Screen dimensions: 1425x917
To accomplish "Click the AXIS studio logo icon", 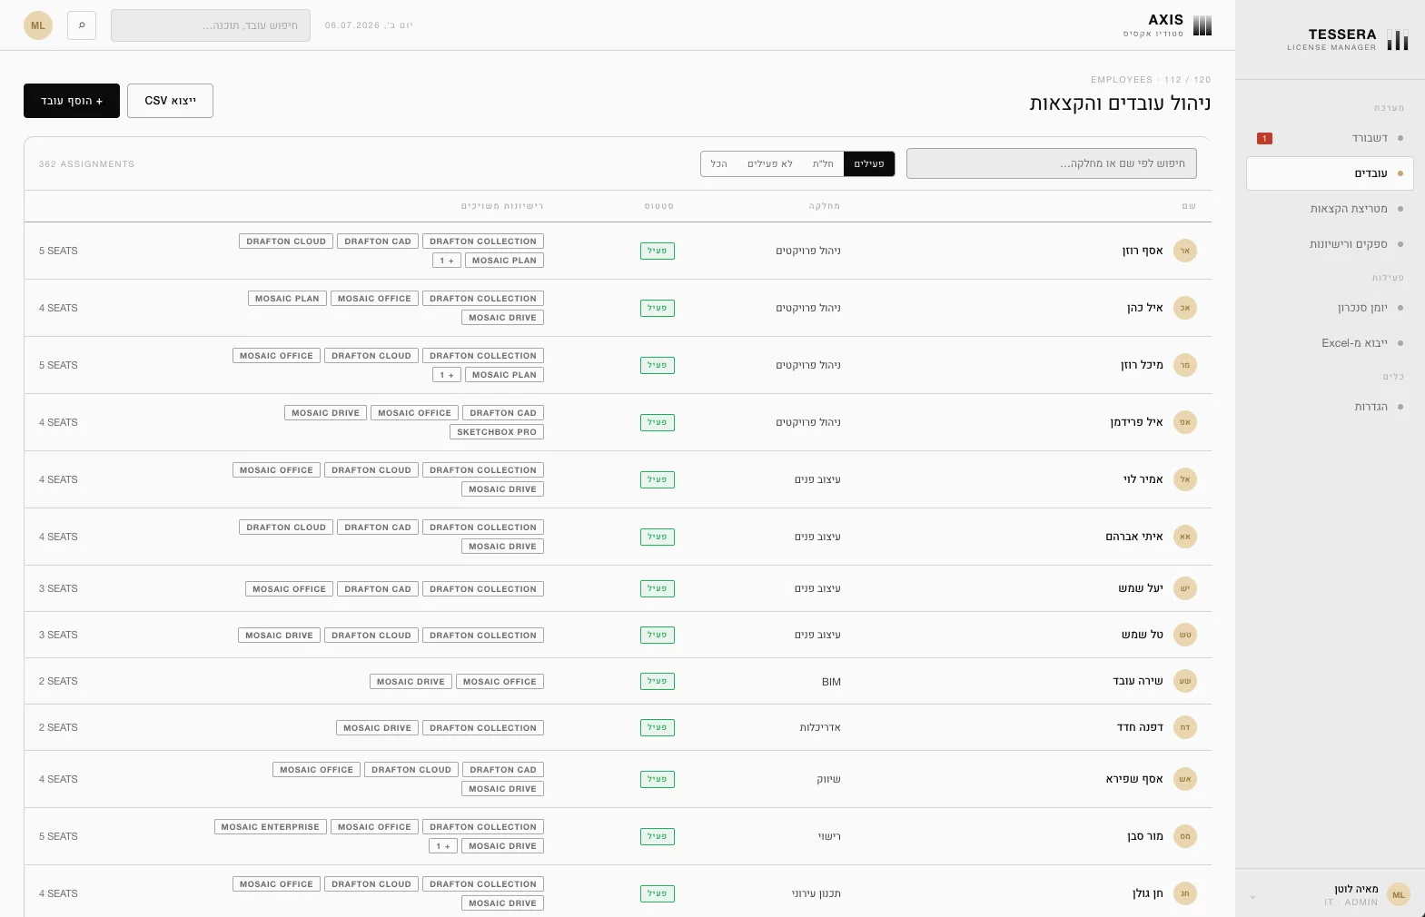I will coord(1202,25).
